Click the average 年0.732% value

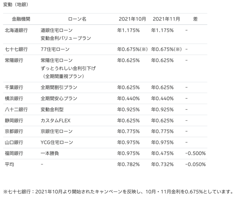tap(162, 165)
